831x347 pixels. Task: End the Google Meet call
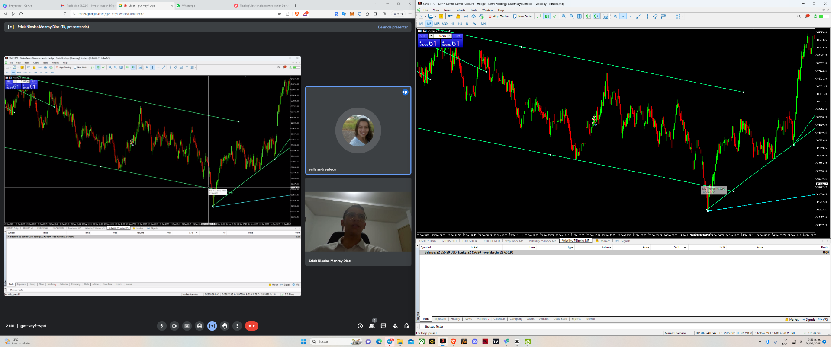[251, 326]
